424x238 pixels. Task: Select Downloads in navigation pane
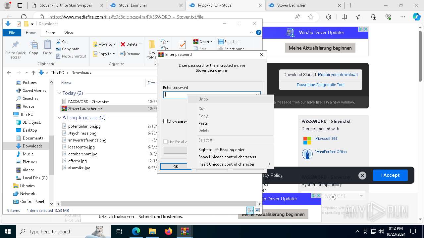click(32, 146)
